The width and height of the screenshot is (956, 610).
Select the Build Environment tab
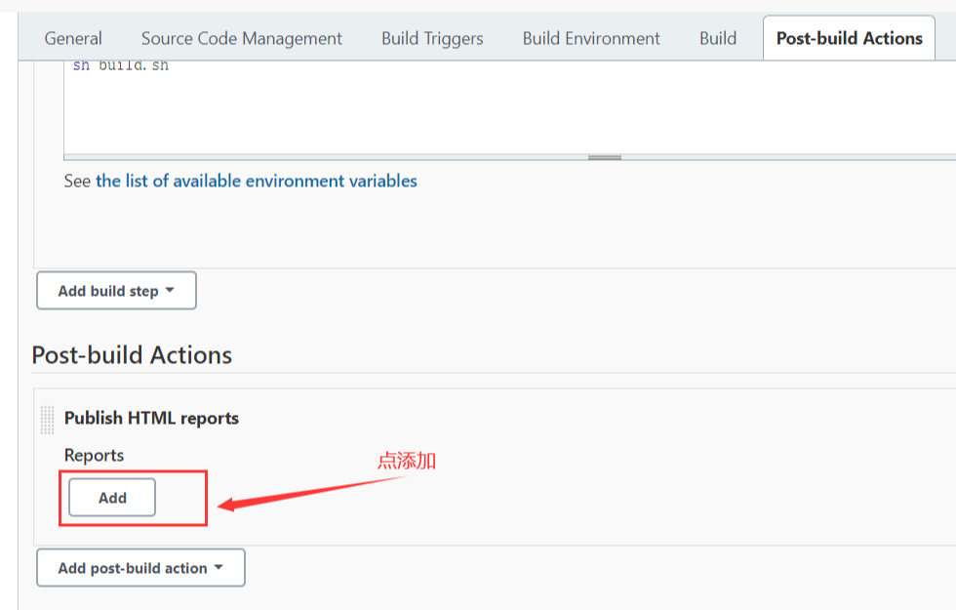[591, 39]
